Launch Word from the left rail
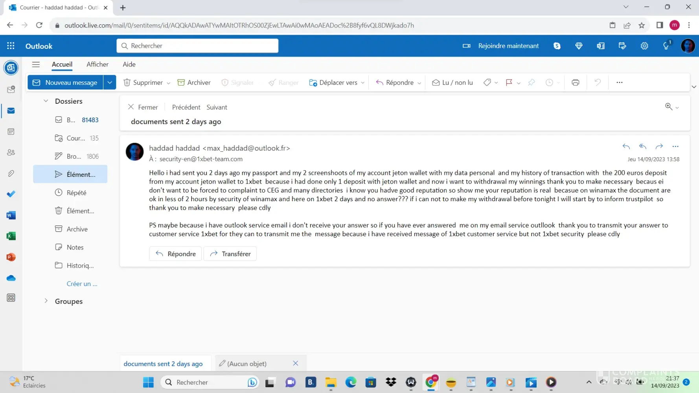 [x=11, y=215]
